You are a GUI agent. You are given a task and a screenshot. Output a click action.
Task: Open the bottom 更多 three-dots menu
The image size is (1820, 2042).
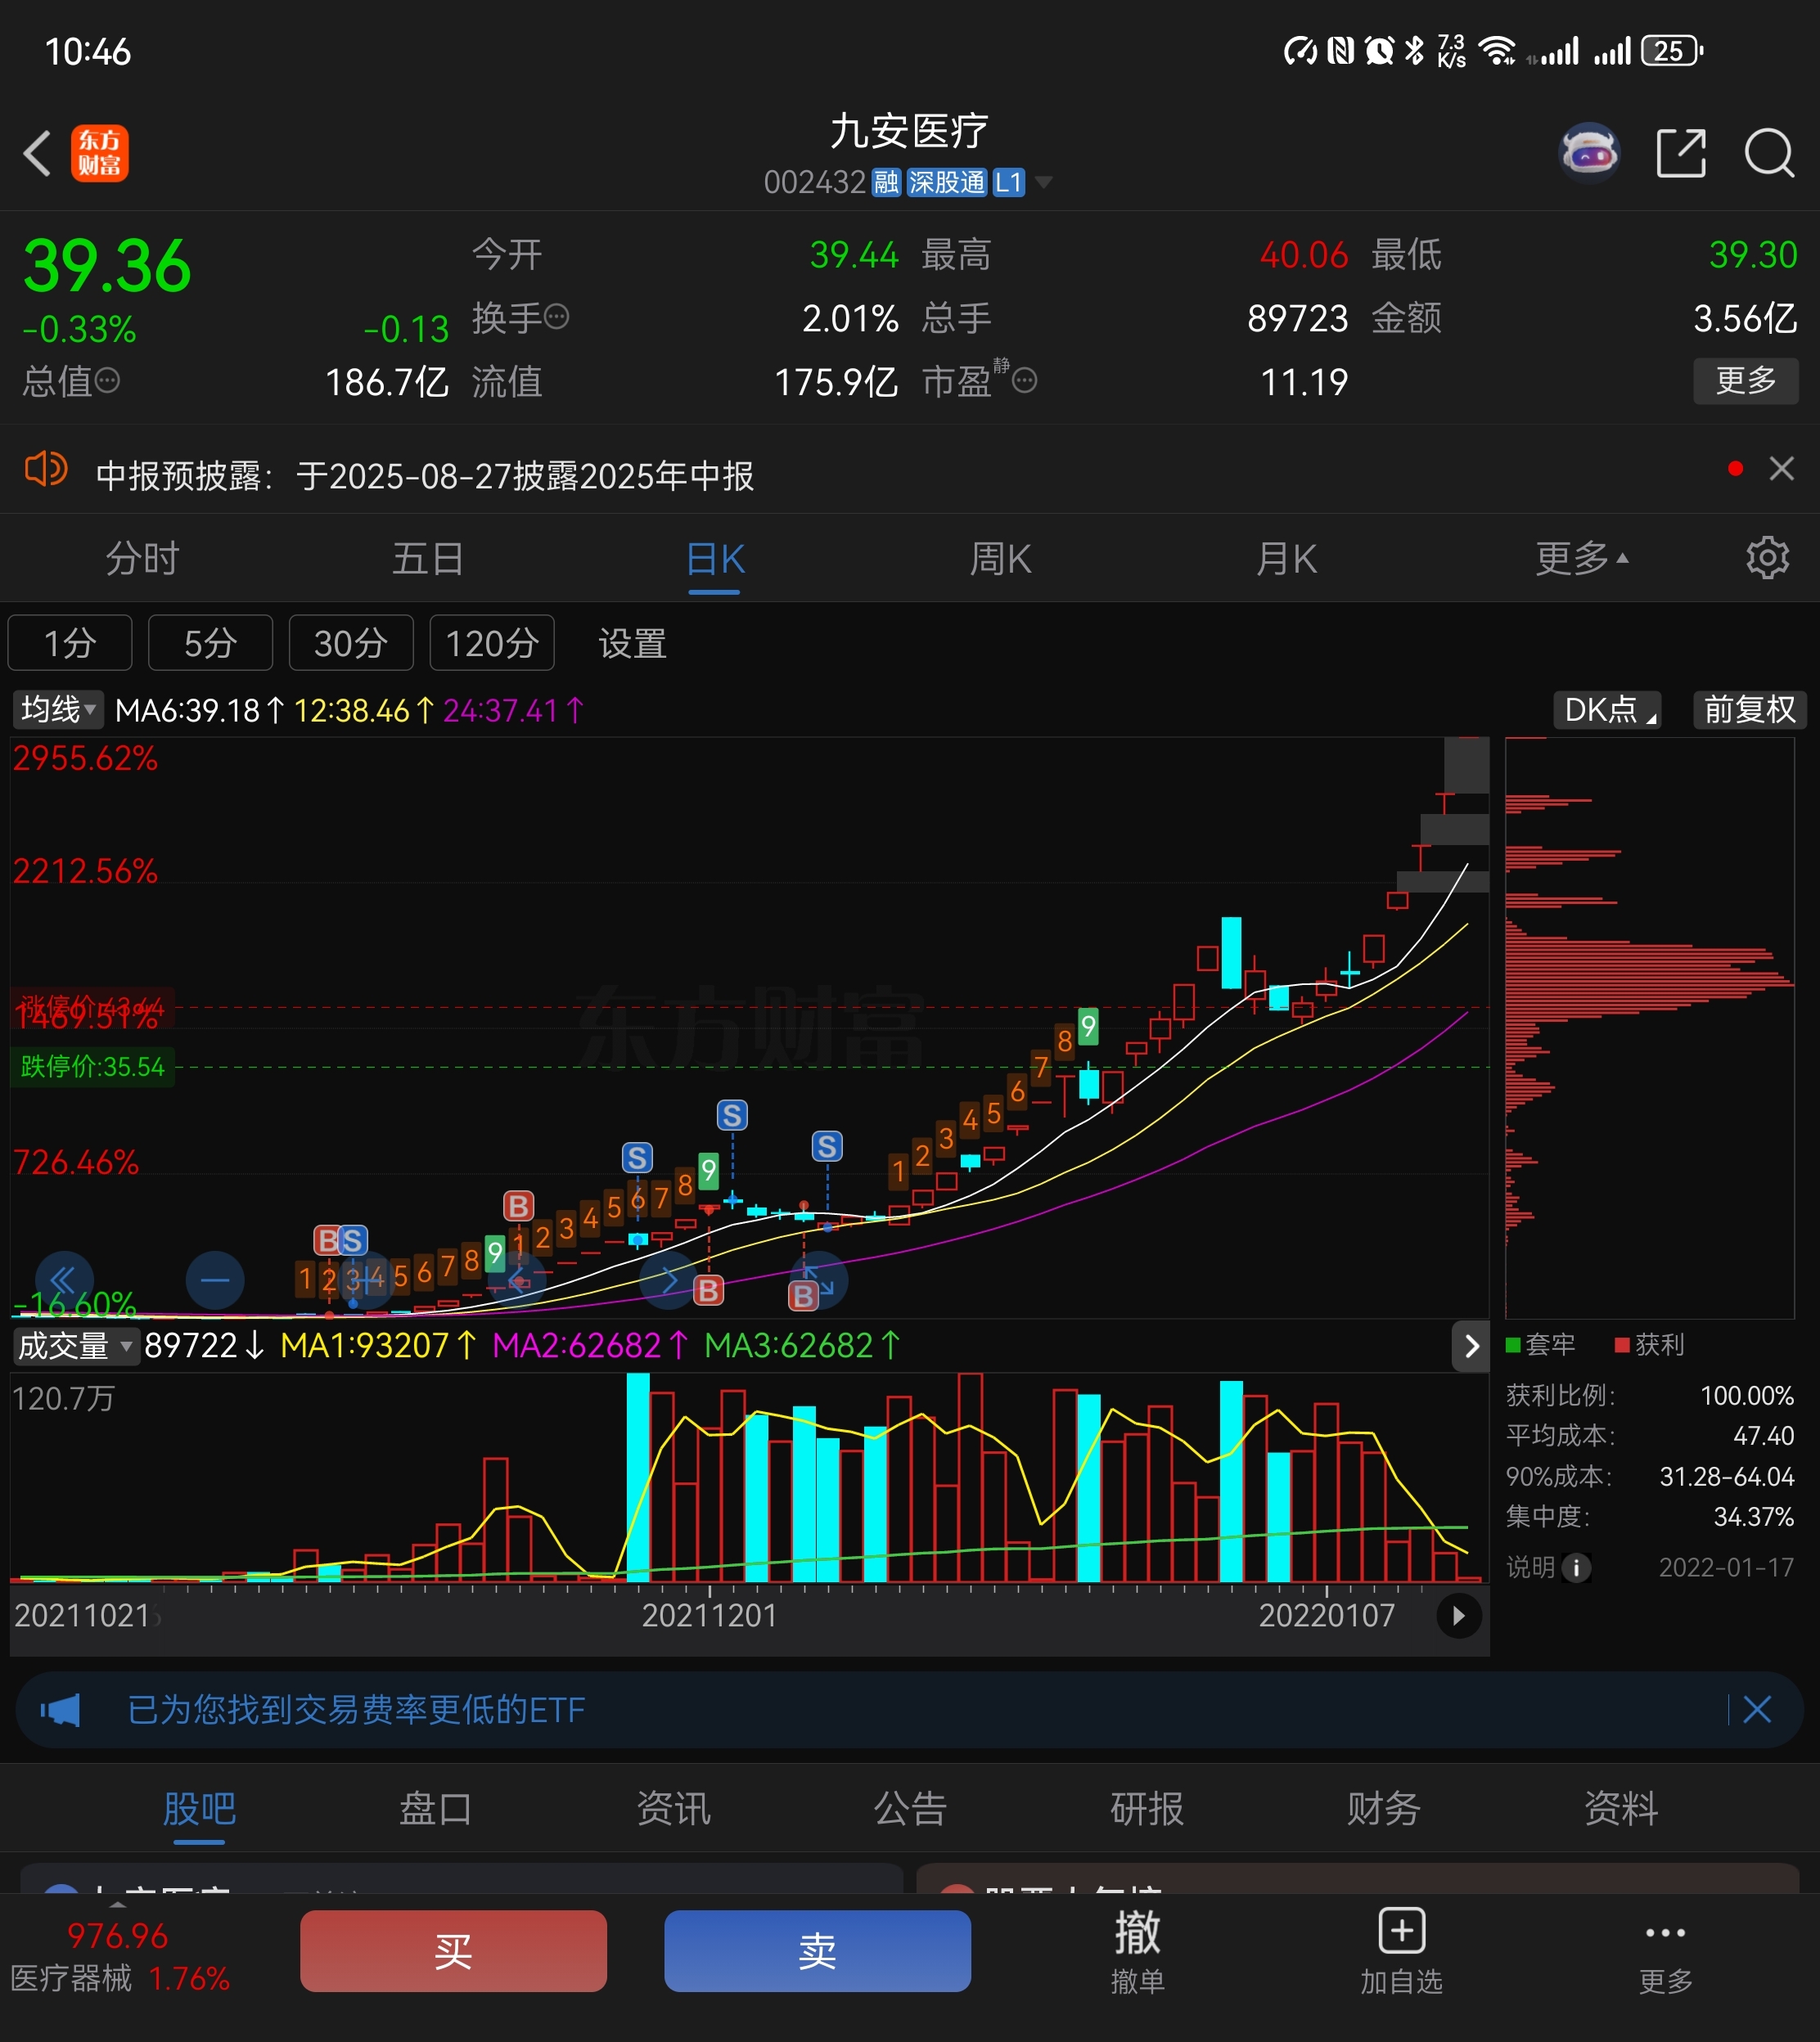(1665, 1951)
